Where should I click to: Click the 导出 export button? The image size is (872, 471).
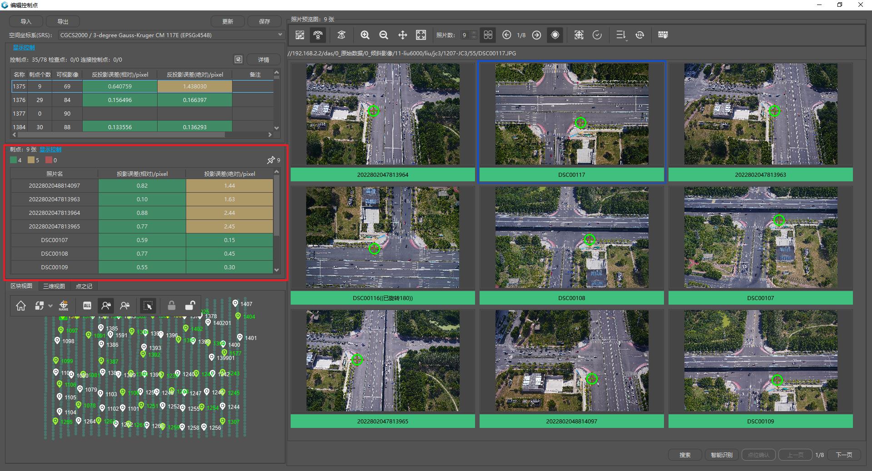63,21
